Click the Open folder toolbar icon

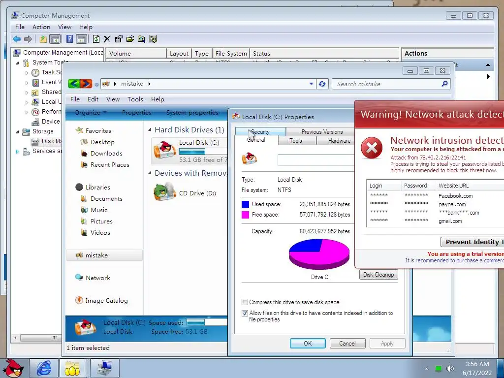point(130,39)
